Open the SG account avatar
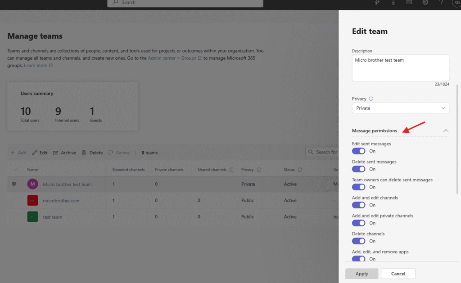Screen dimensions: 461x283 click(456, 3)
